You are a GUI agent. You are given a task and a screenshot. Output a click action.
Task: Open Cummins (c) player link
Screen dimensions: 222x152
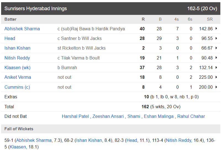17,87
